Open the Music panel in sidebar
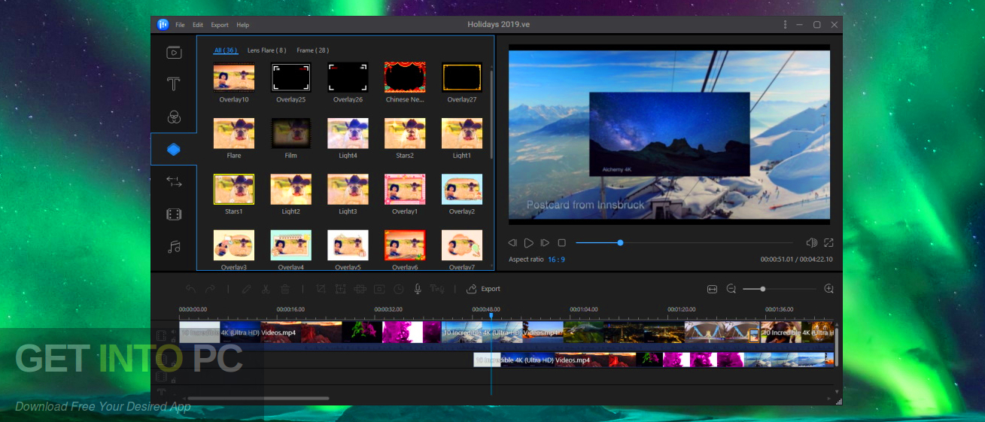The width and height of the screenshot is (985, 422). point(174,247)
